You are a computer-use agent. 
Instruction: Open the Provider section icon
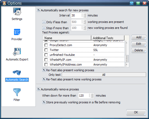(x=17, y=32)
